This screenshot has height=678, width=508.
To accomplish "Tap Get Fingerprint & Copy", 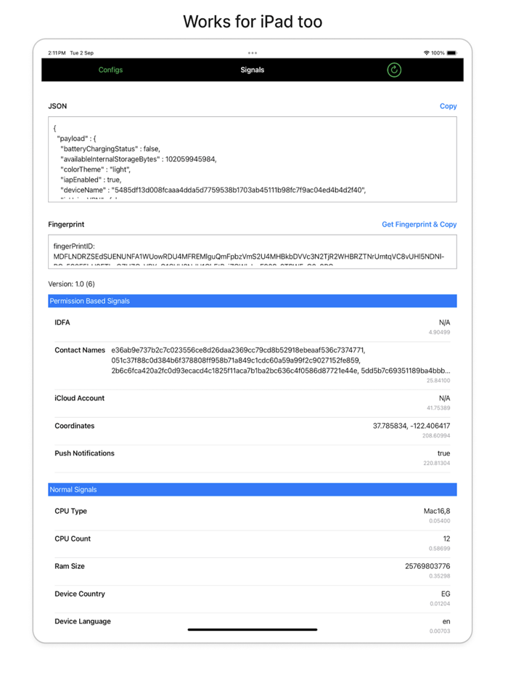I will [x=419, y=225].
